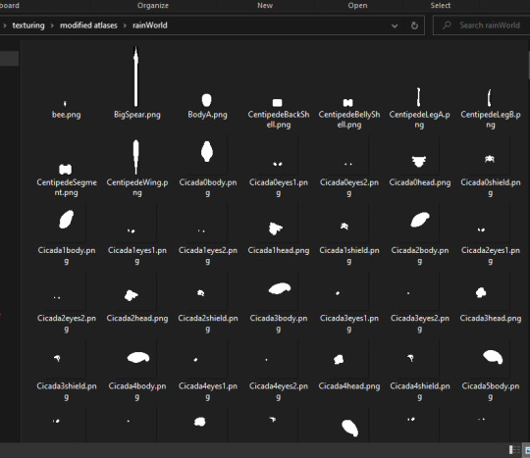This screenshot has width=530, height=458.
Task: Select the CentipedeLegA.png file icon
Action: pos(418,97)
